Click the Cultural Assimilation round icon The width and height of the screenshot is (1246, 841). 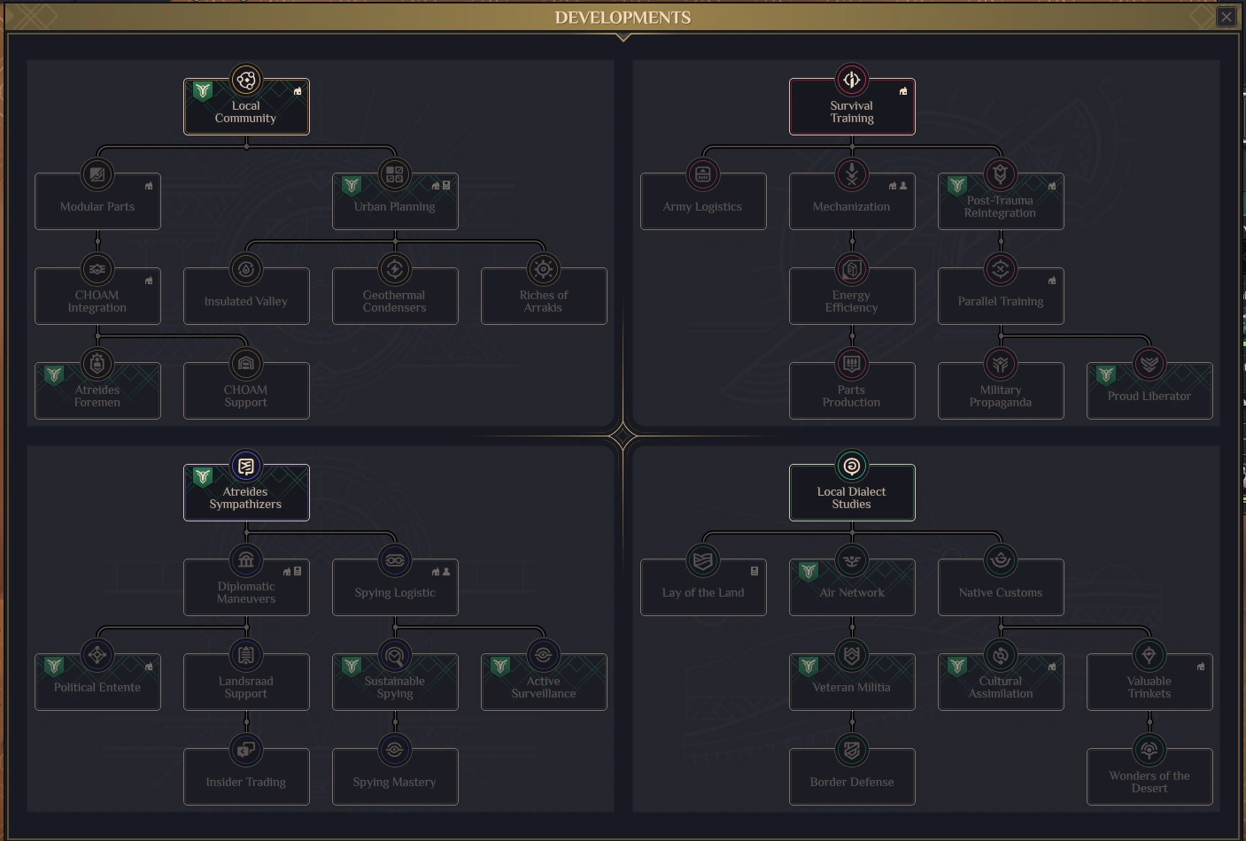click(x=1001, y=655)
